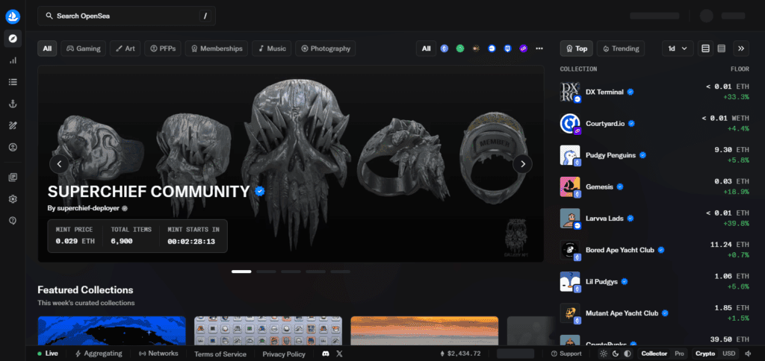
Task: Expand more chains with the ellipsis button
Action: (x=539, y=48)
